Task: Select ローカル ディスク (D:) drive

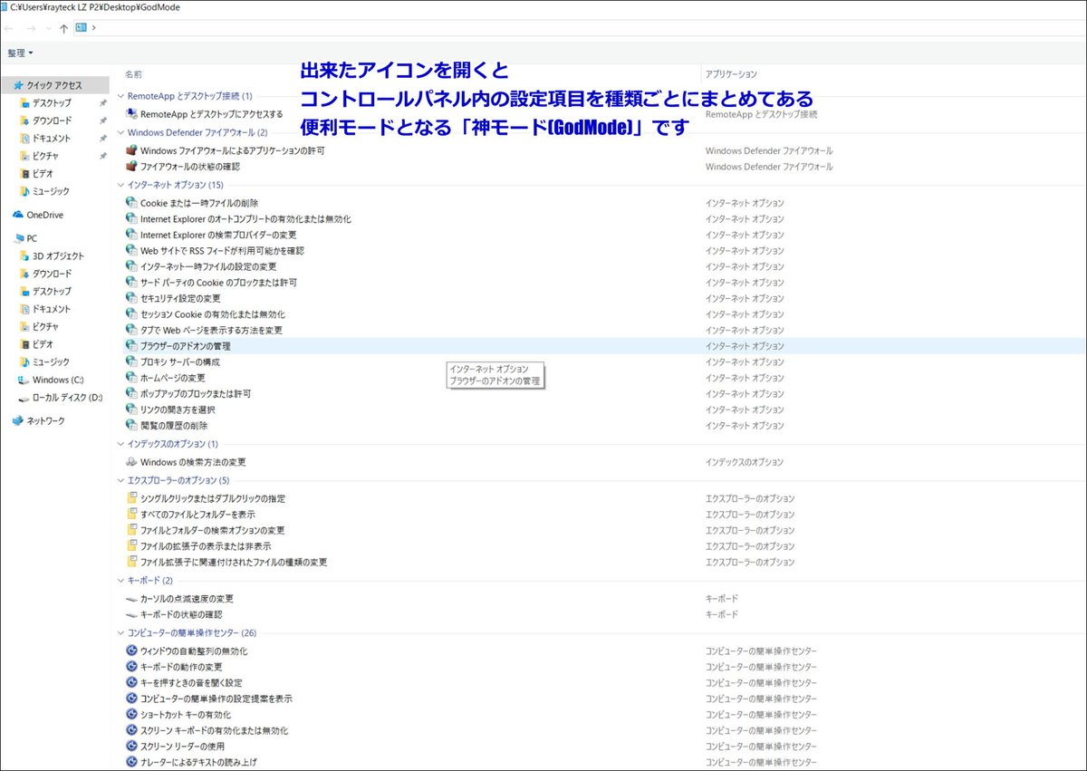Action: click(67, 398)
